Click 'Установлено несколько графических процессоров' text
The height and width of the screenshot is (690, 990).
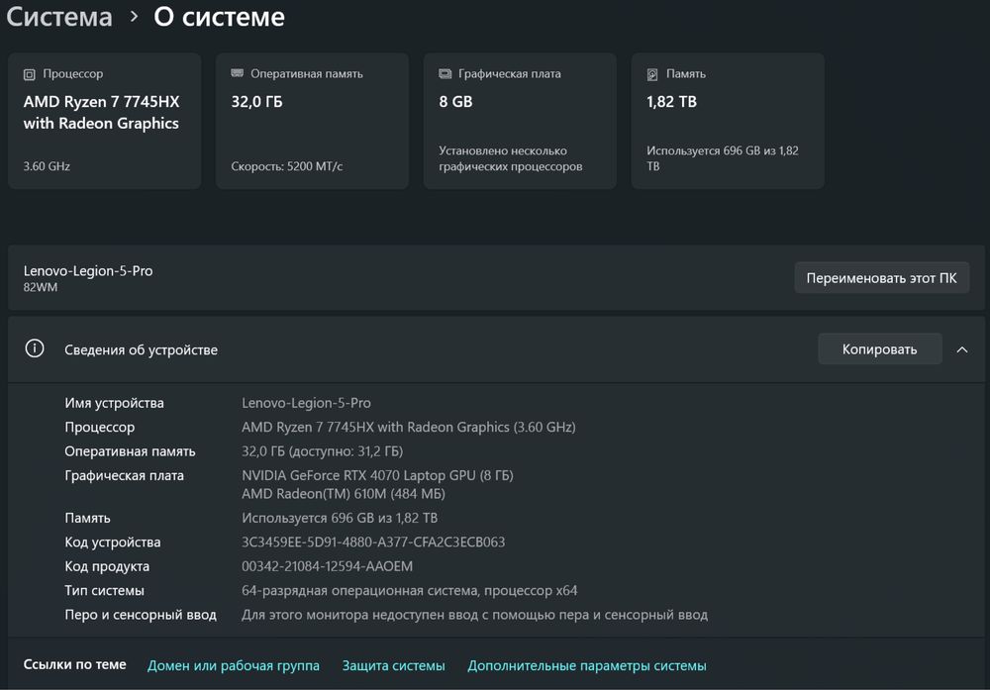click(510, 158)
